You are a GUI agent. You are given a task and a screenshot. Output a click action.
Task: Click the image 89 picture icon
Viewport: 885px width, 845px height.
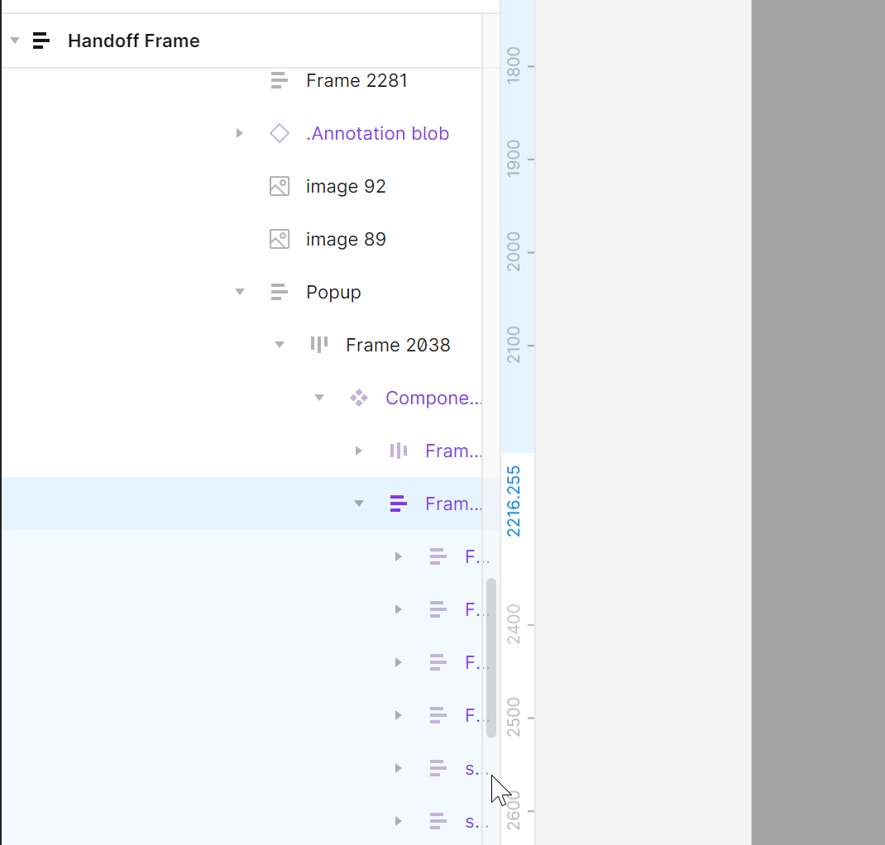[x=280, y=240]
